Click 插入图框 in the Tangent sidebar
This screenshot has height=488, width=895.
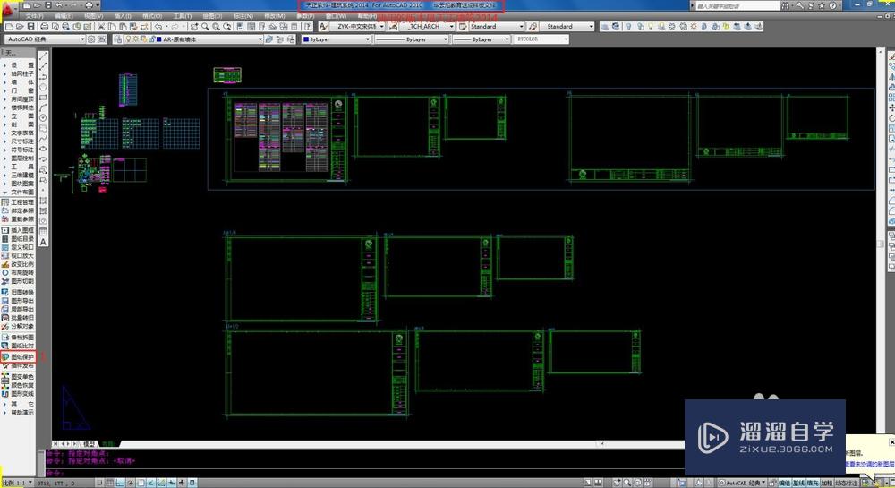tap(19, 230)
